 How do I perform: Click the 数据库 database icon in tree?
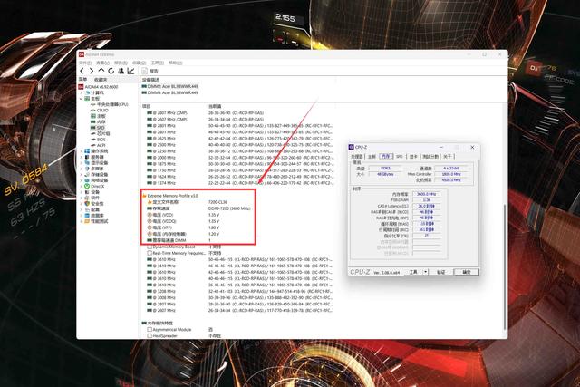(x=87, y=216)
